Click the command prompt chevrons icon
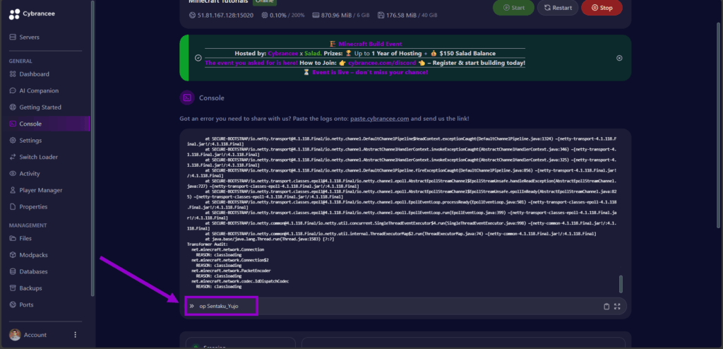The image size is (723, 349). pyautogui.click(x=191, y=306)
